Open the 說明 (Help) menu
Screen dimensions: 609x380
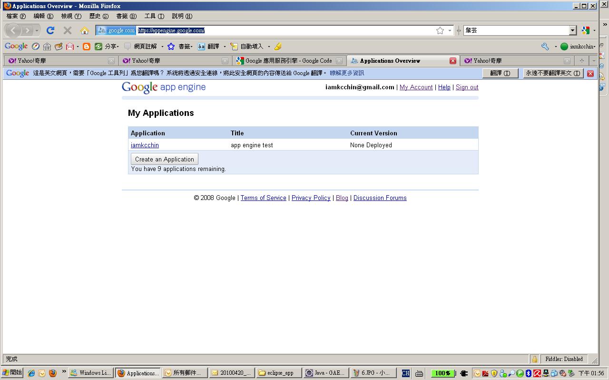point(182,16)
